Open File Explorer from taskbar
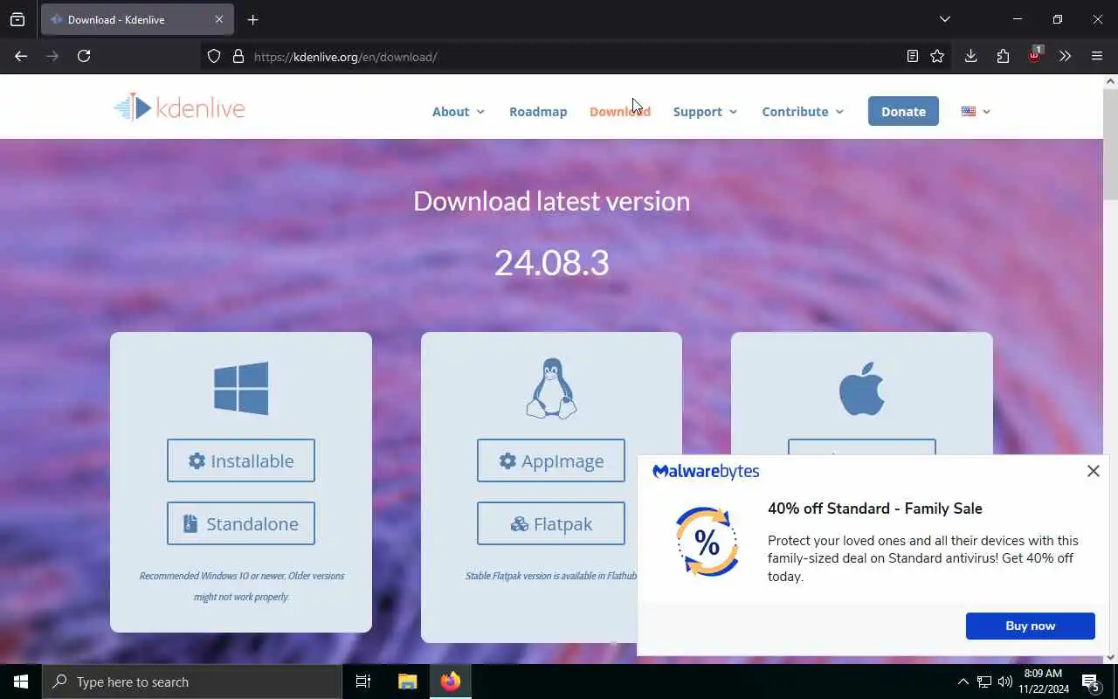Viewport: 1118px width, 699px height. 407,682
